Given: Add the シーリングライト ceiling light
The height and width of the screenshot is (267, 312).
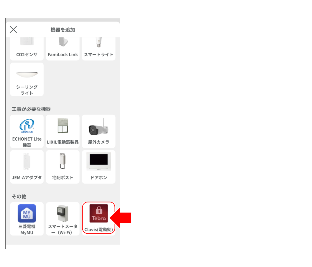Looking at the screenshot, I should pos(27,79).
